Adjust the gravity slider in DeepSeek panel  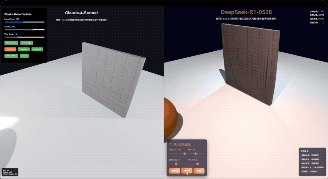click(195, 154)
